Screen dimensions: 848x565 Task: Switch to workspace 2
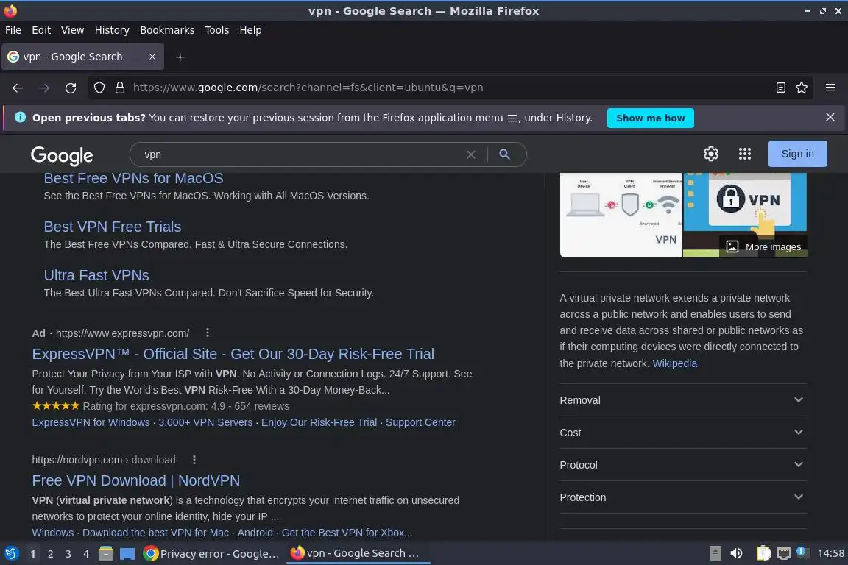pos(50,554)
